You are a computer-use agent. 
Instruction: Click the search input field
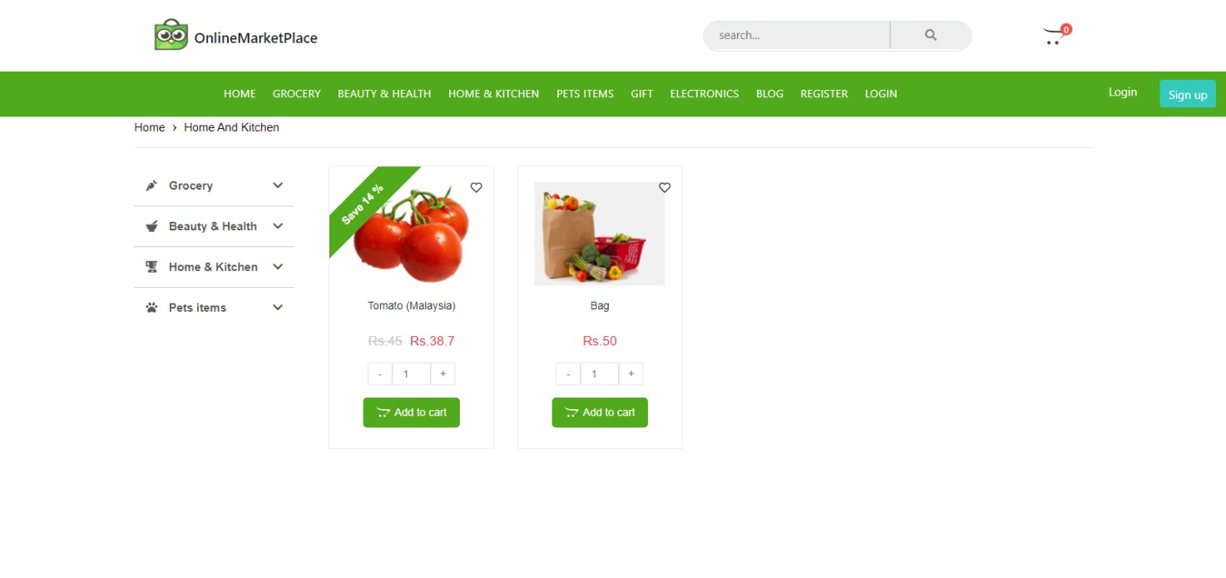797,36
